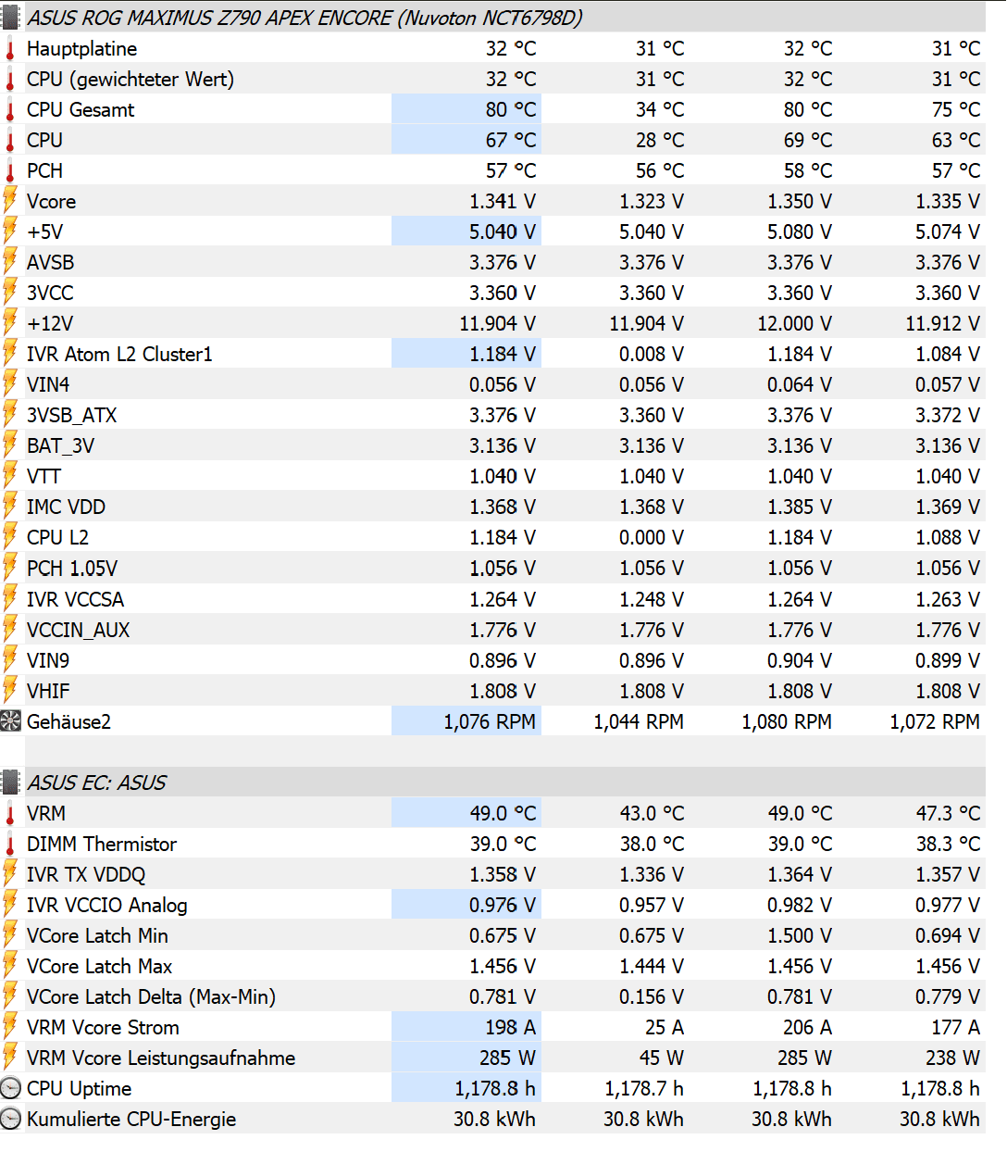Select the VIN4 sensor label
Screen dimensions: 1007x1152
[x=48, y=384]
